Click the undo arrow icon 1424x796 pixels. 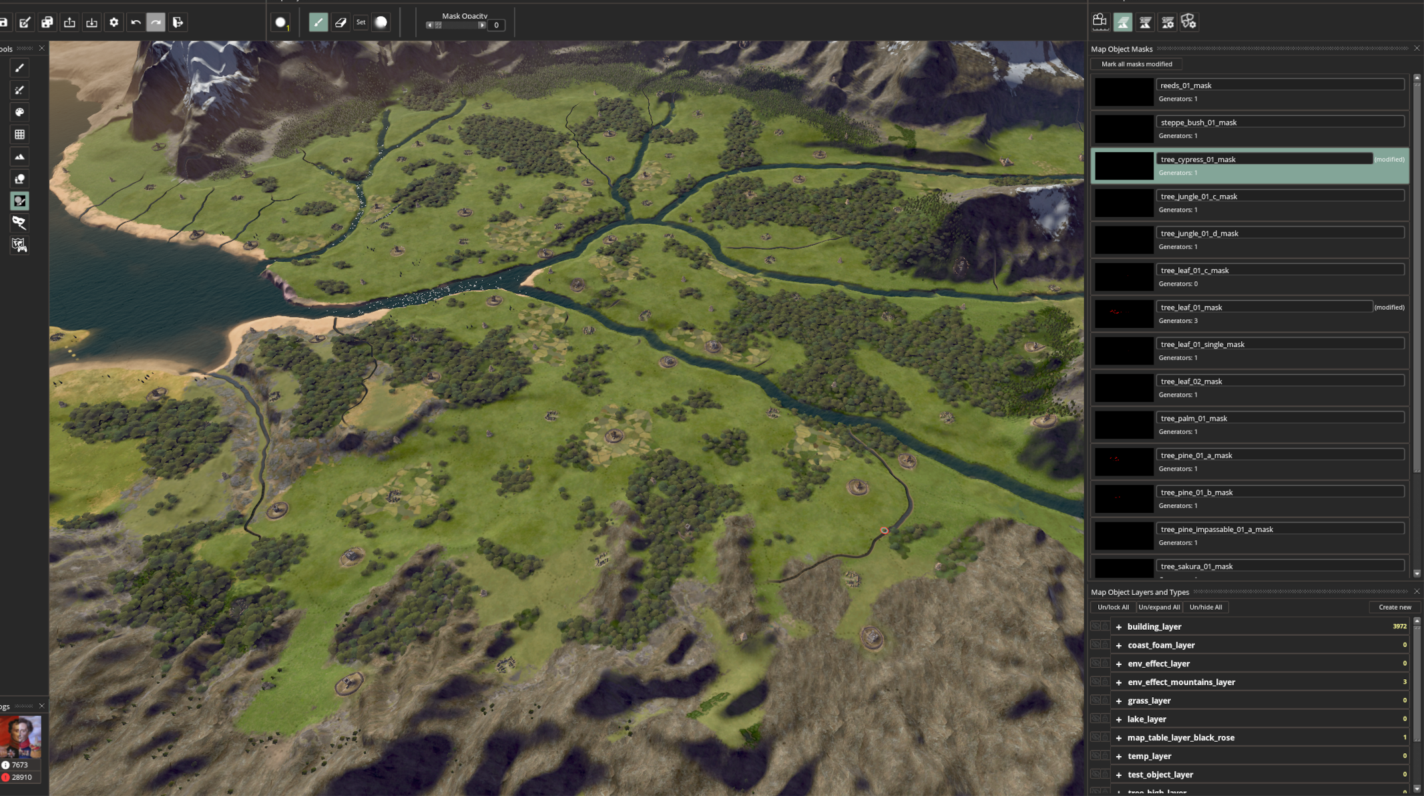coord(136,23)
